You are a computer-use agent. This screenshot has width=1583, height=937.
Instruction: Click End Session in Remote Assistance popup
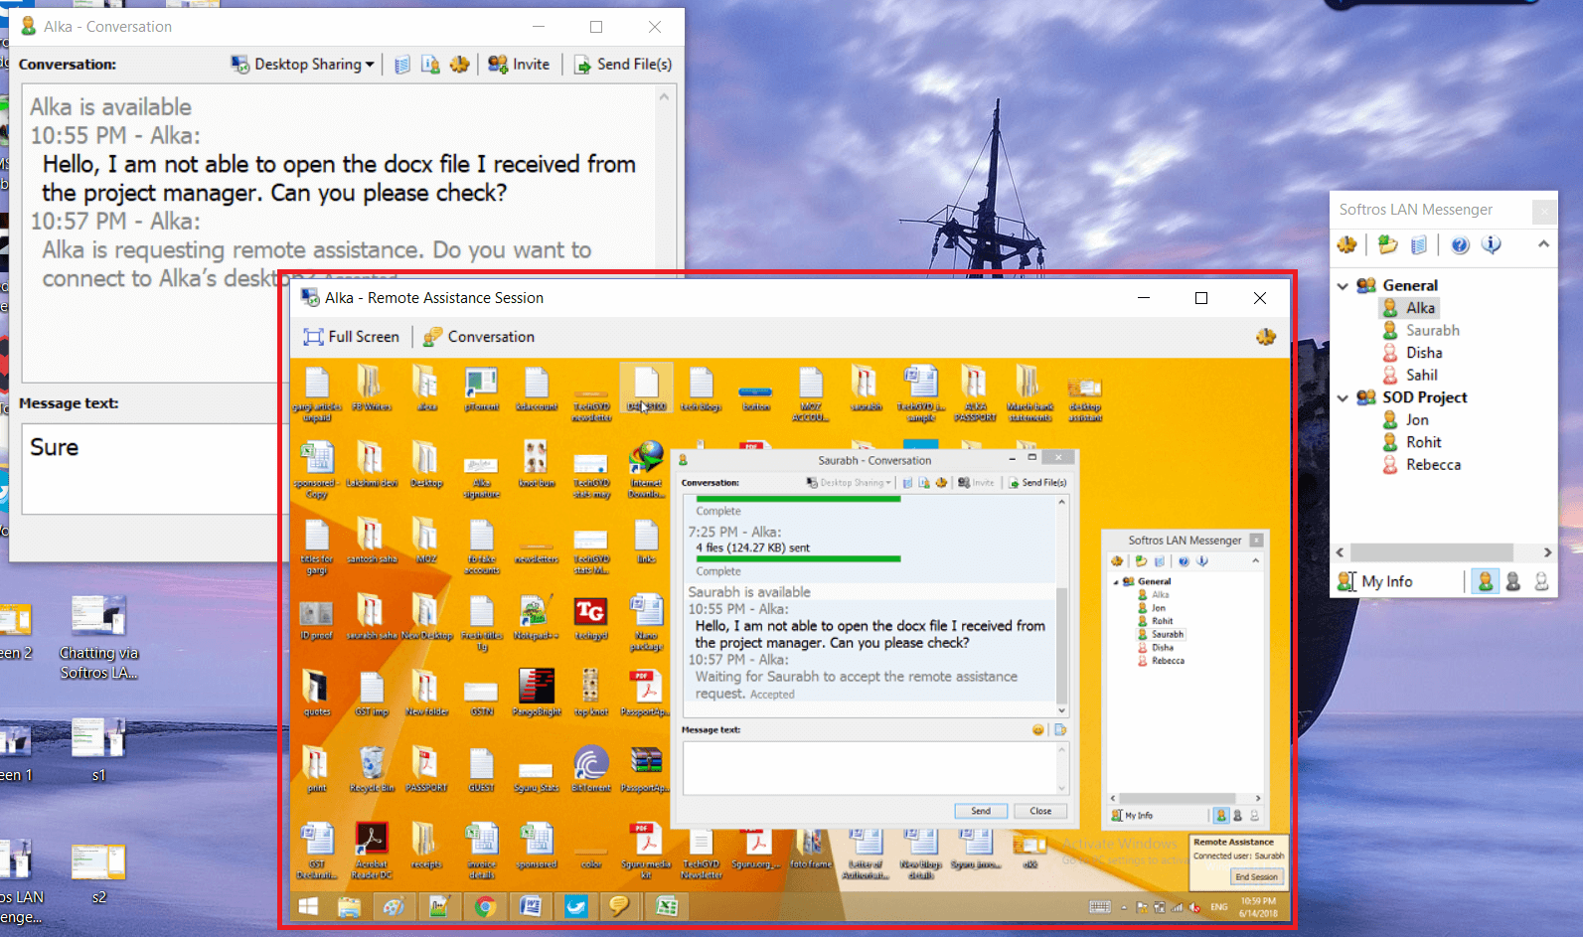tap(1256, 876)
